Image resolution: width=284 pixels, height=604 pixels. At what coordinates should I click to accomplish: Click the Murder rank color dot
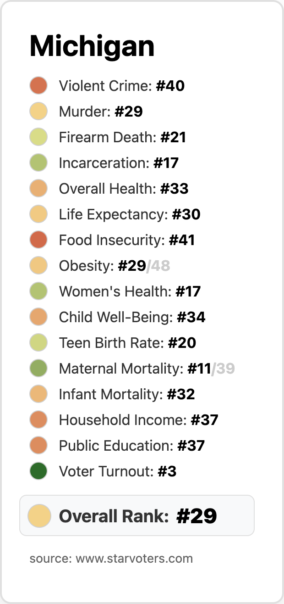(x=38, y=112)
